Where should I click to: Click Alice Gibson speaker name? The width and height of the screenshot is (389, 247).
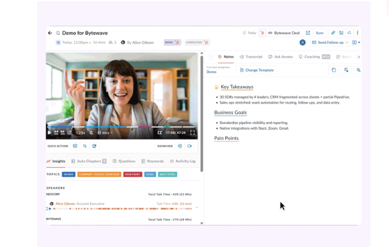tap(65, 203)
